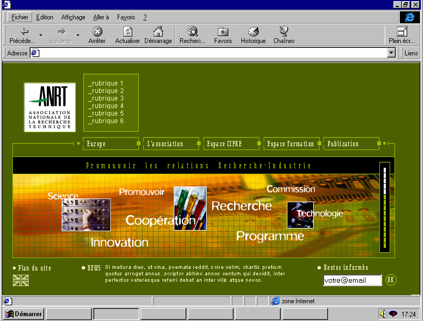
Task: Show the Historique panel icon
Action: point(253,32)
